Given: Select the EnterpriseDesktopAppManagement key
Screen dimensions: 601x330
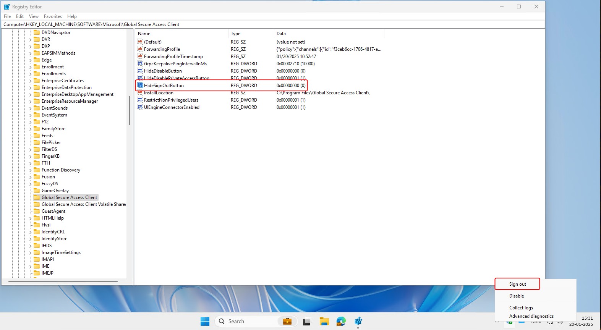Looking at the screenshot, I should (x=78, y=94).
